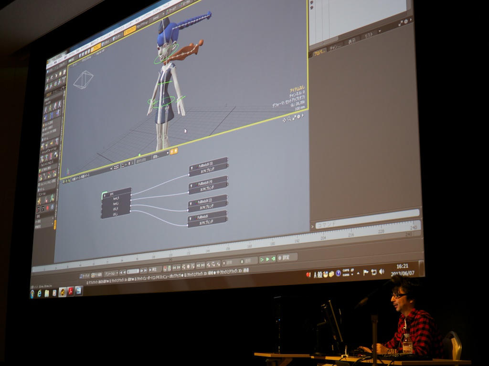Click the green play-to-end icon left of 設定
The width and height of the screenshot is (489, 366).
273,259
